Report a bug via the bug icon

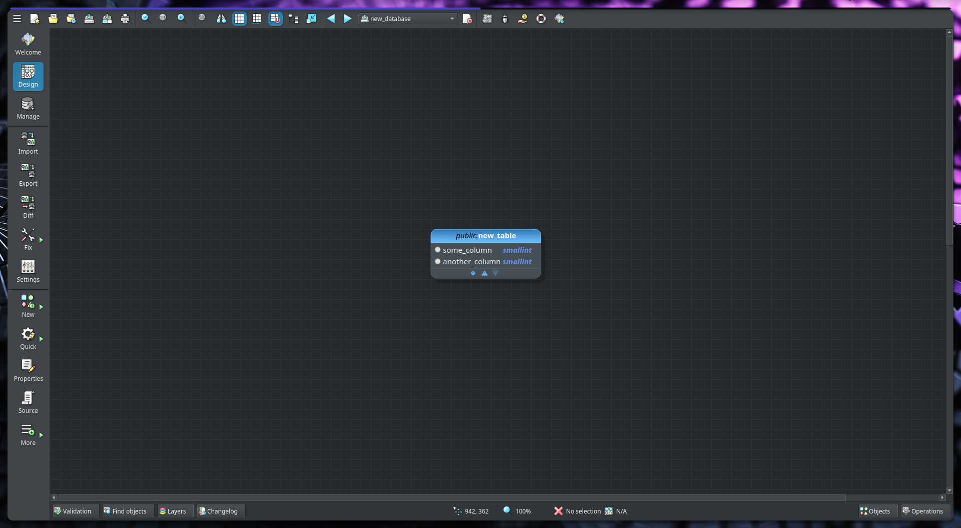[505, 19]
